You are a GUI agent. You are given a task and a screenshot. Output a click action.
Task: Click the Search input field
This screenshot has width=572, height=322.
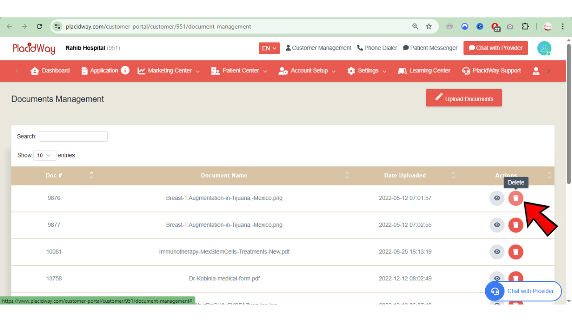point(73,136)
